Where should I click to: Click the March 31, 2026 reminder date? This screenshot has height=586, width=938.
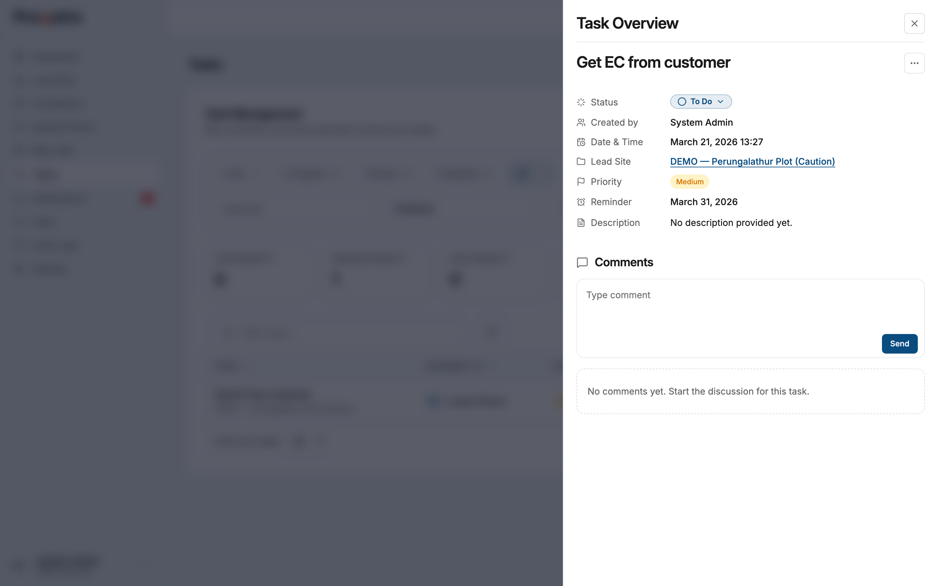click(x=703, y=202)
